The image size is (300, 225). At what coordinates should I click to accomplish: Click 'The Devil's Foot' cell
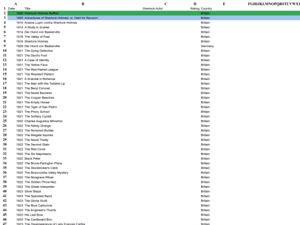(36, 56)
